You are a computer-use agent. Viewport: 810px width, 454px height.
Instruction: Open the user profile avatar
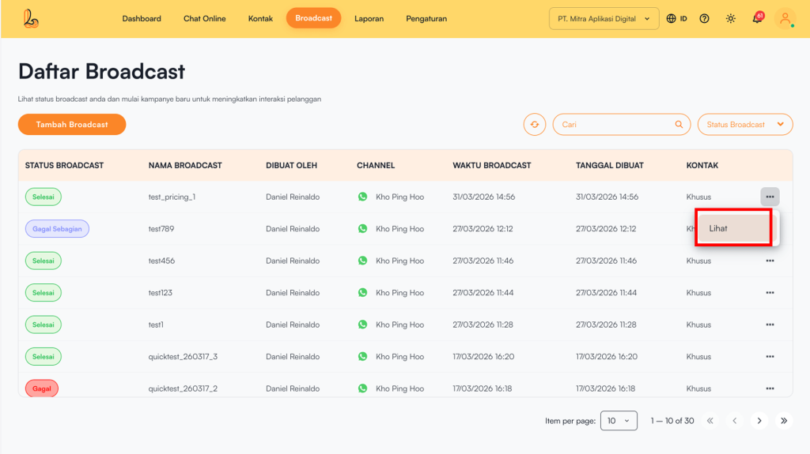pos(785,19)
